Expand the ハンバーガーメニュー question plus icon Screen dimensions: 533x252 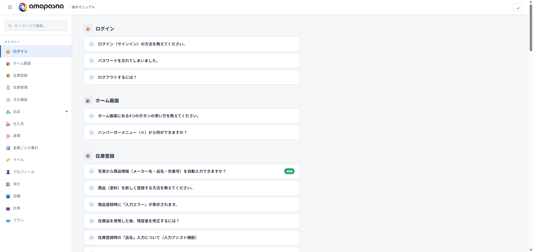[92, 133]
